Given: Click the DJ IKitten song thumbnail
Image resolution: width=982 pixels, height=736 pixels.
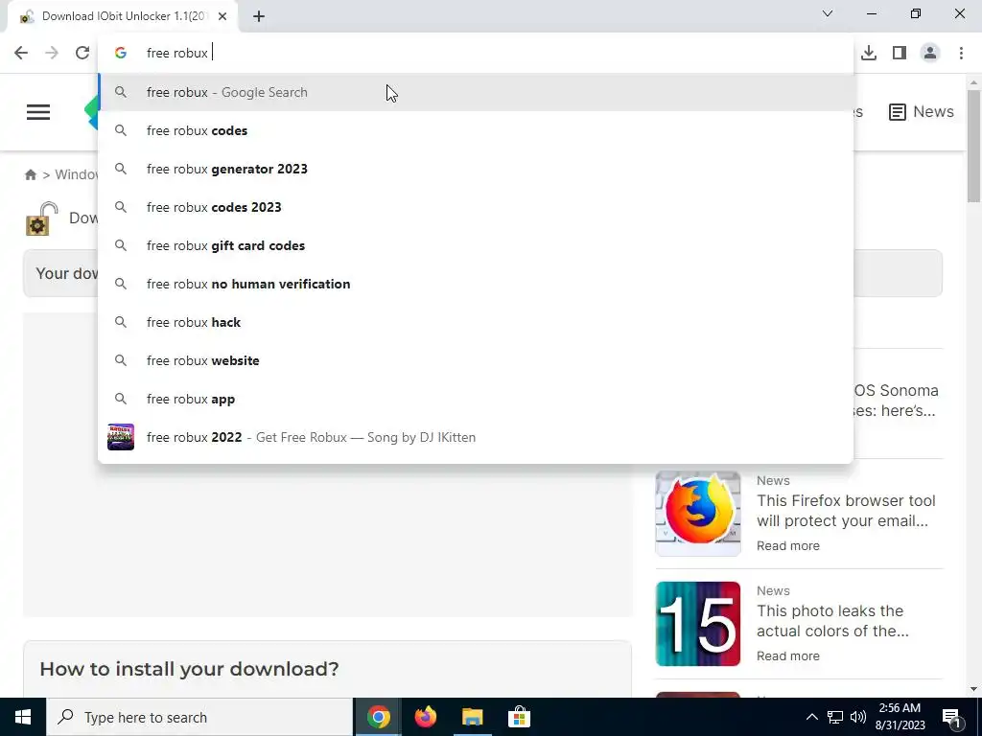Looking at the screenshot, I should pyautogui.click(x=120, y=437).
